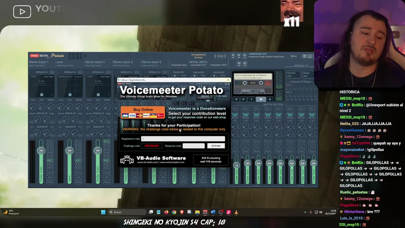The width and height of the screenshot is (405, 228).
Task: Open the VBAN settings button
Action: pos(220,56)
